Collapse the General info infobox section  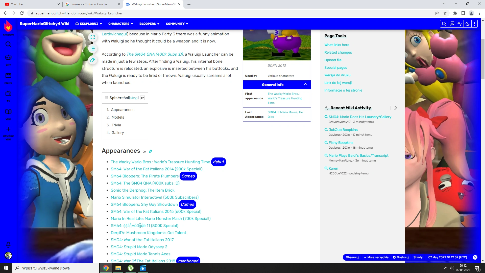(306, 84)
